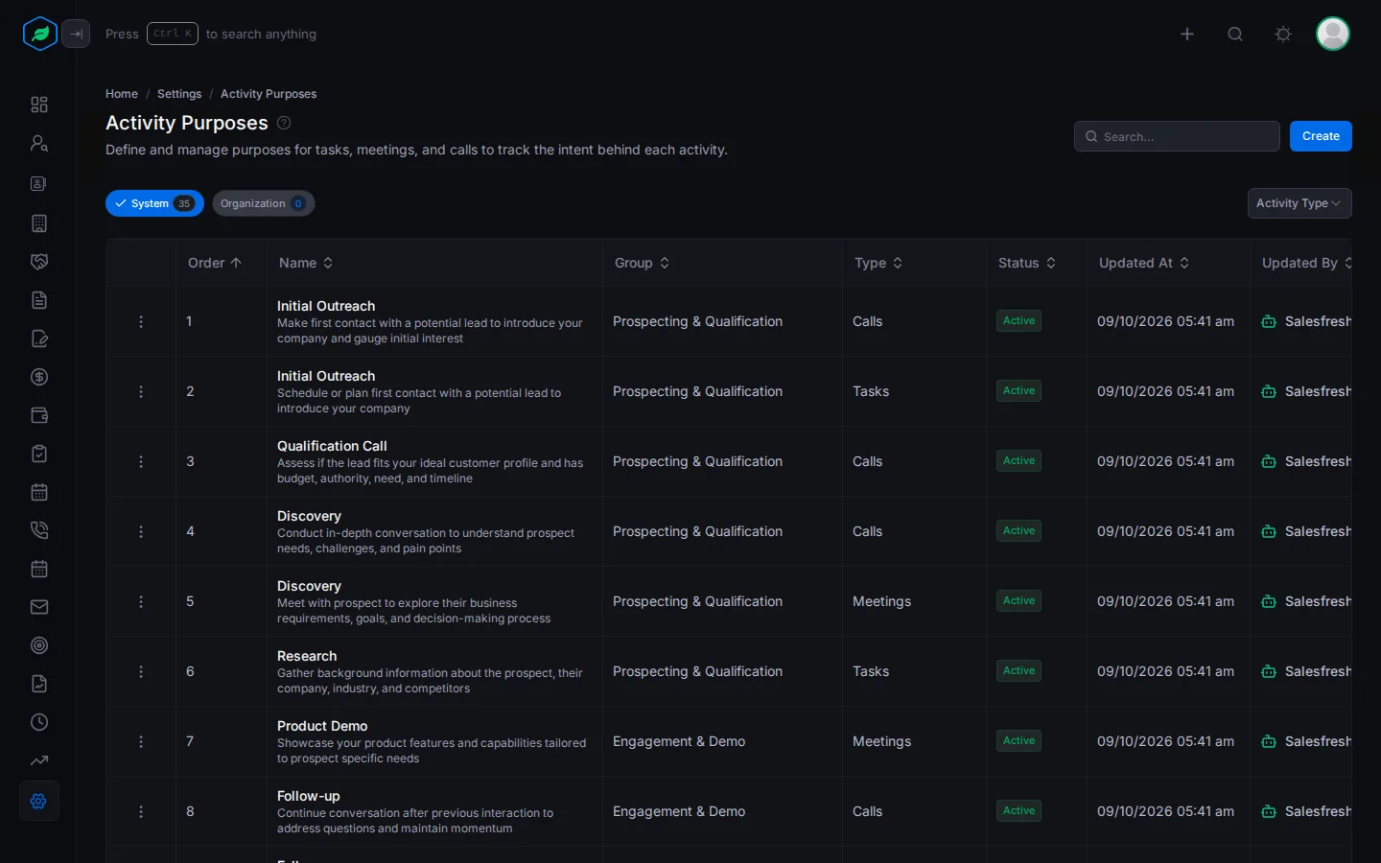Open the mail envelope sidebar icon
Image resolution: width=1381 pixels, height=863 pixels.
click(x=39, y=607)
